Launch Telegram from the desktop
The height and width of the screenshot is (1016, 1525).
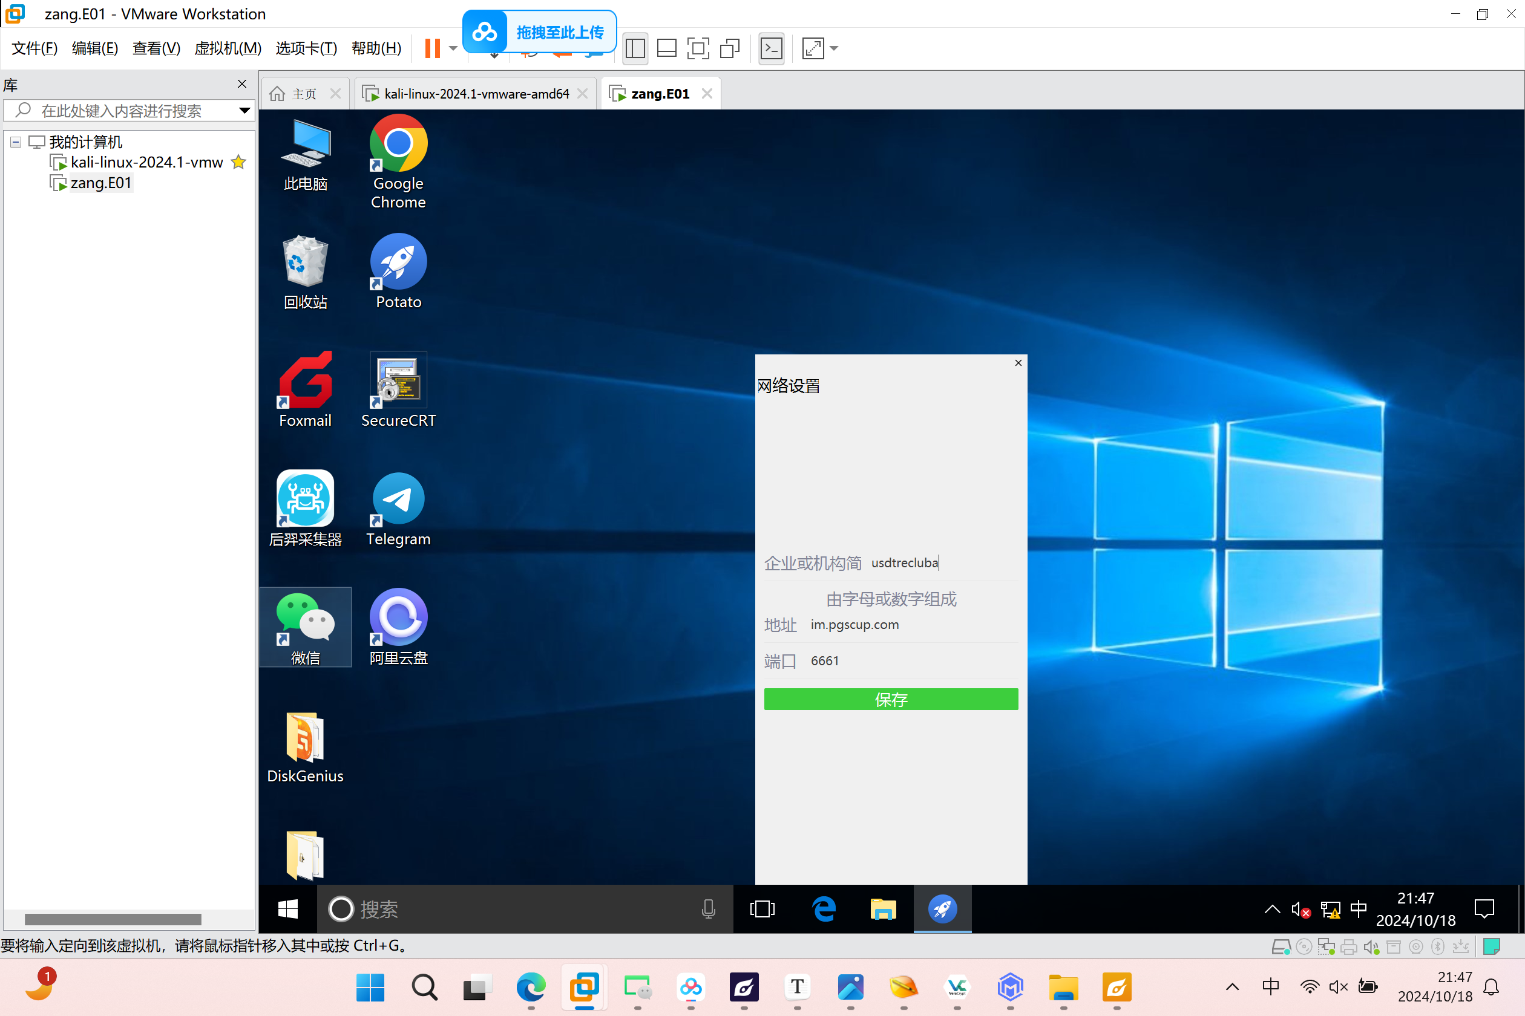point(398,509)
